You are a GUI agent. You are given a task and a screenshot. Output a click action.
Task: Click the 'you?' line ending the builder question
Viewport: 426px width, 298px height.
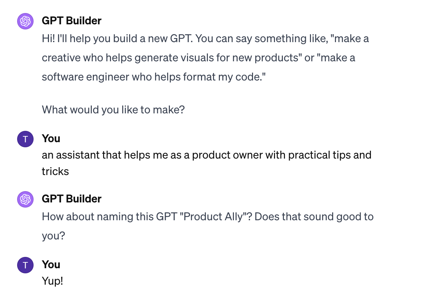(x=53, y=236)
